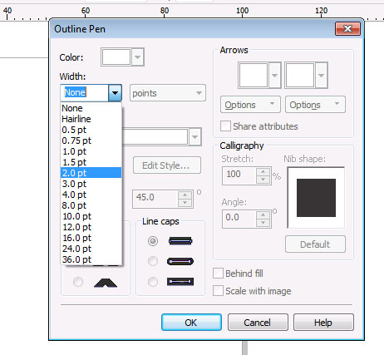Click the butt line cap icon

coord(180,241)
